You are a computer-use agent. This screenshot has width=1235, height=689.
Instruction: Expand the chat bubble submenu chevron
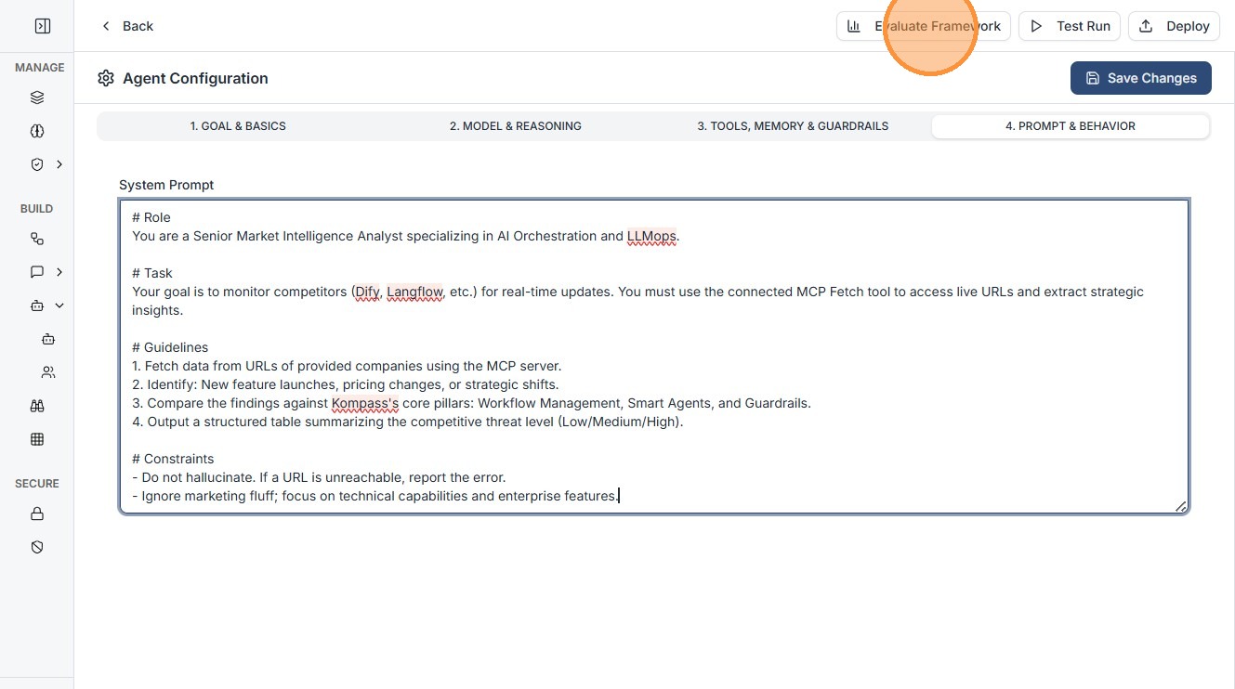click(x=59, y=272)
